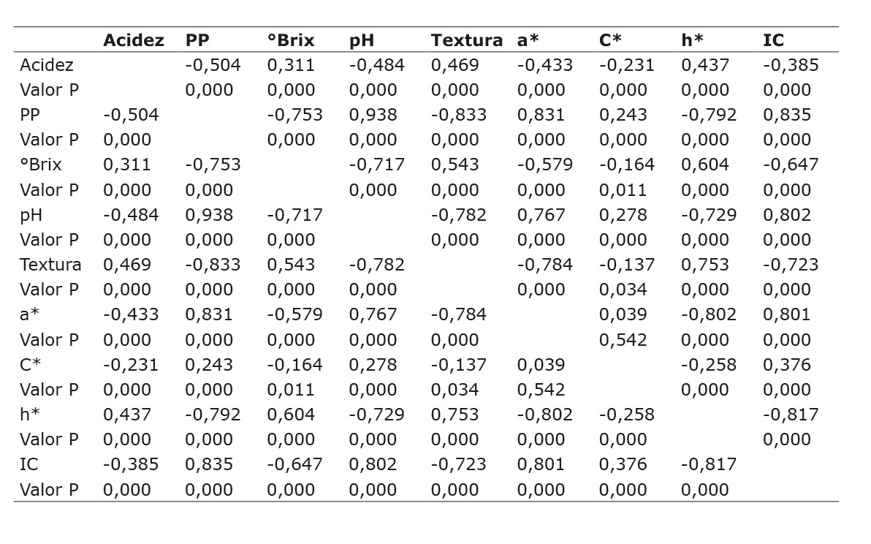Click -0,817 in the IC column

point(791,415)
